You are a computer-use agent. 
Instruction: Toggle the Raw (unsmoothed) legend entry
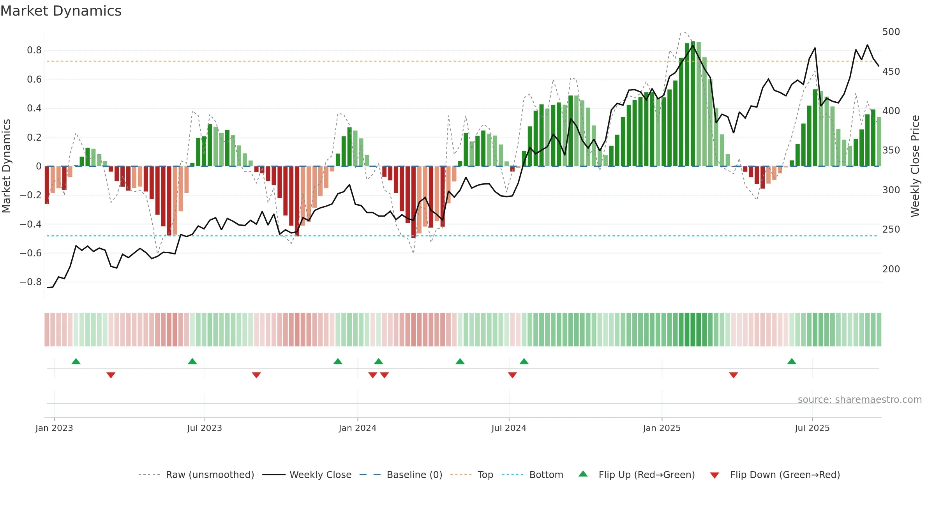196,475
